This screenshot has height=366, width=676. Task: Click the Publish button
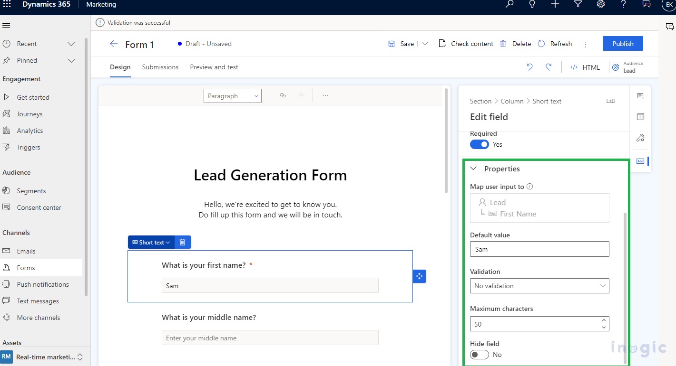(x=623, y=44)
